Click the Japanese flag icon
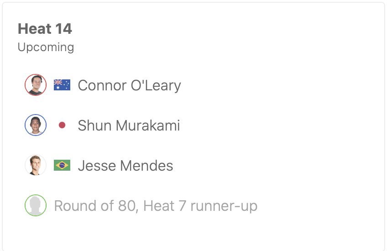The width and height of the screenshot is (387, 251). coord(62,125)
